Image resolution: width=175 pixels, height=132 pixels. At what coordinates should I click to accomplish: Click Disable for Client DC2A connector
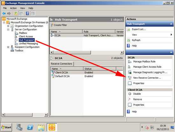[137, 94]
